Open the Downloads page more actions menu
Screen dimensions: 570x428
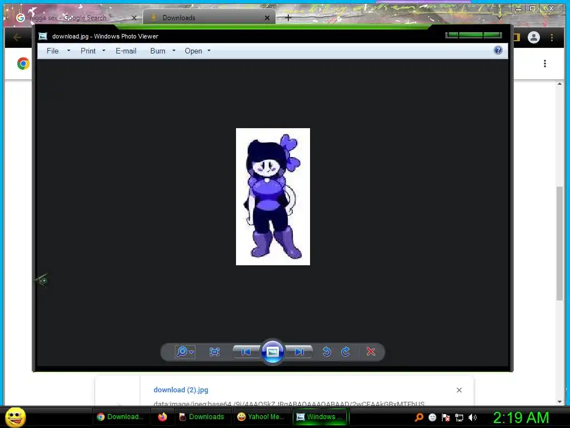coord(544,64)
